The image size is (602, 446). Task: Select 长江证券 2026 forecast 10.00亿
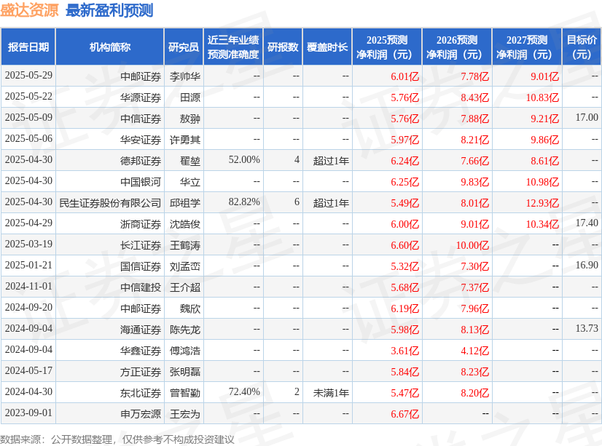472,245
